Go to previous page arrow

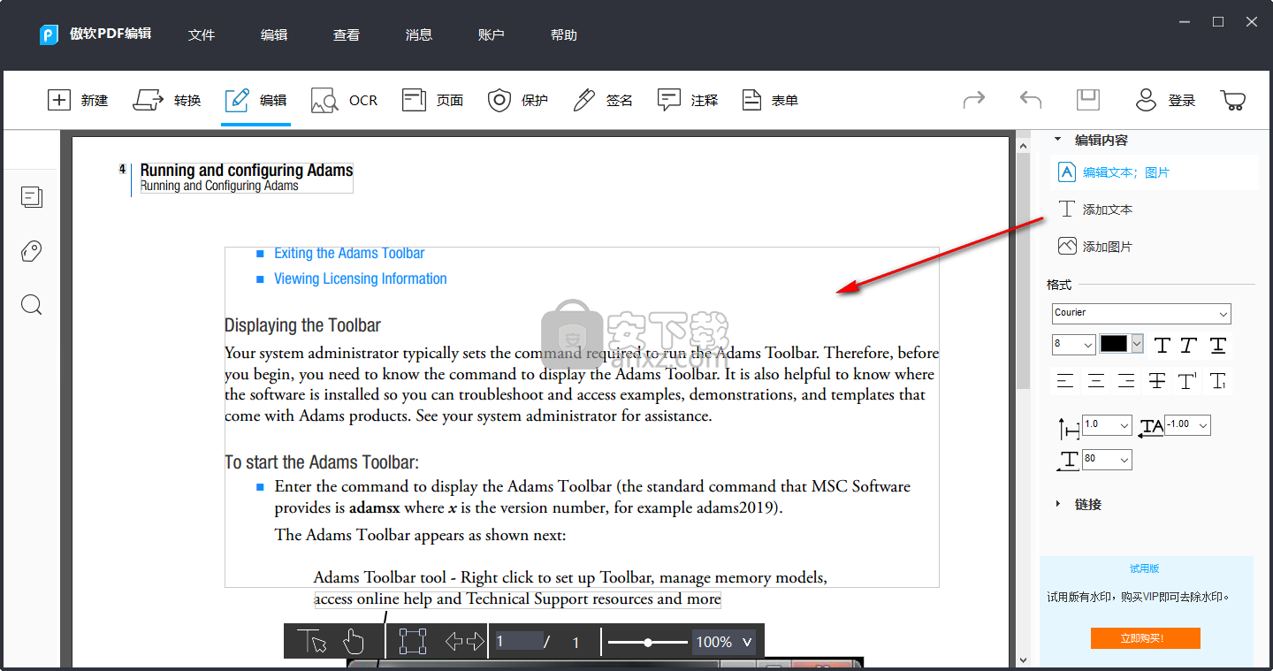click(454, 641)
